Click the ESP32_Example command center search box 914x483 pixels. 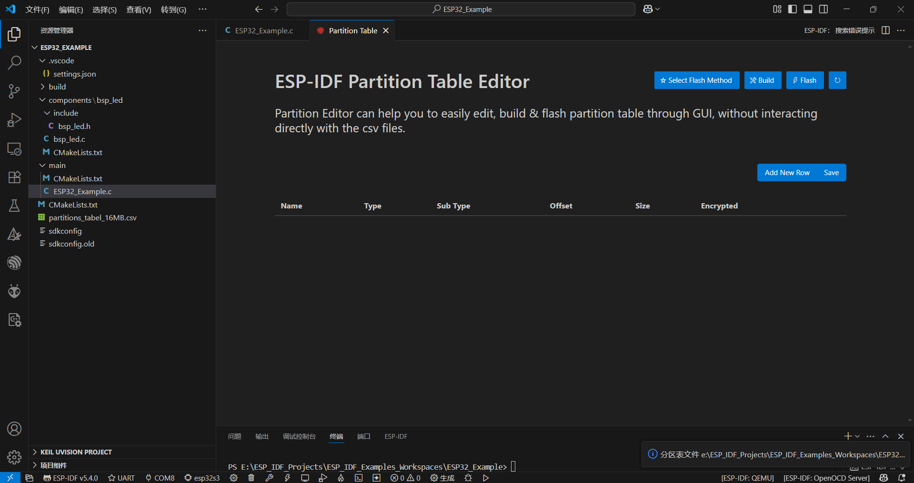tap(461, 9)
